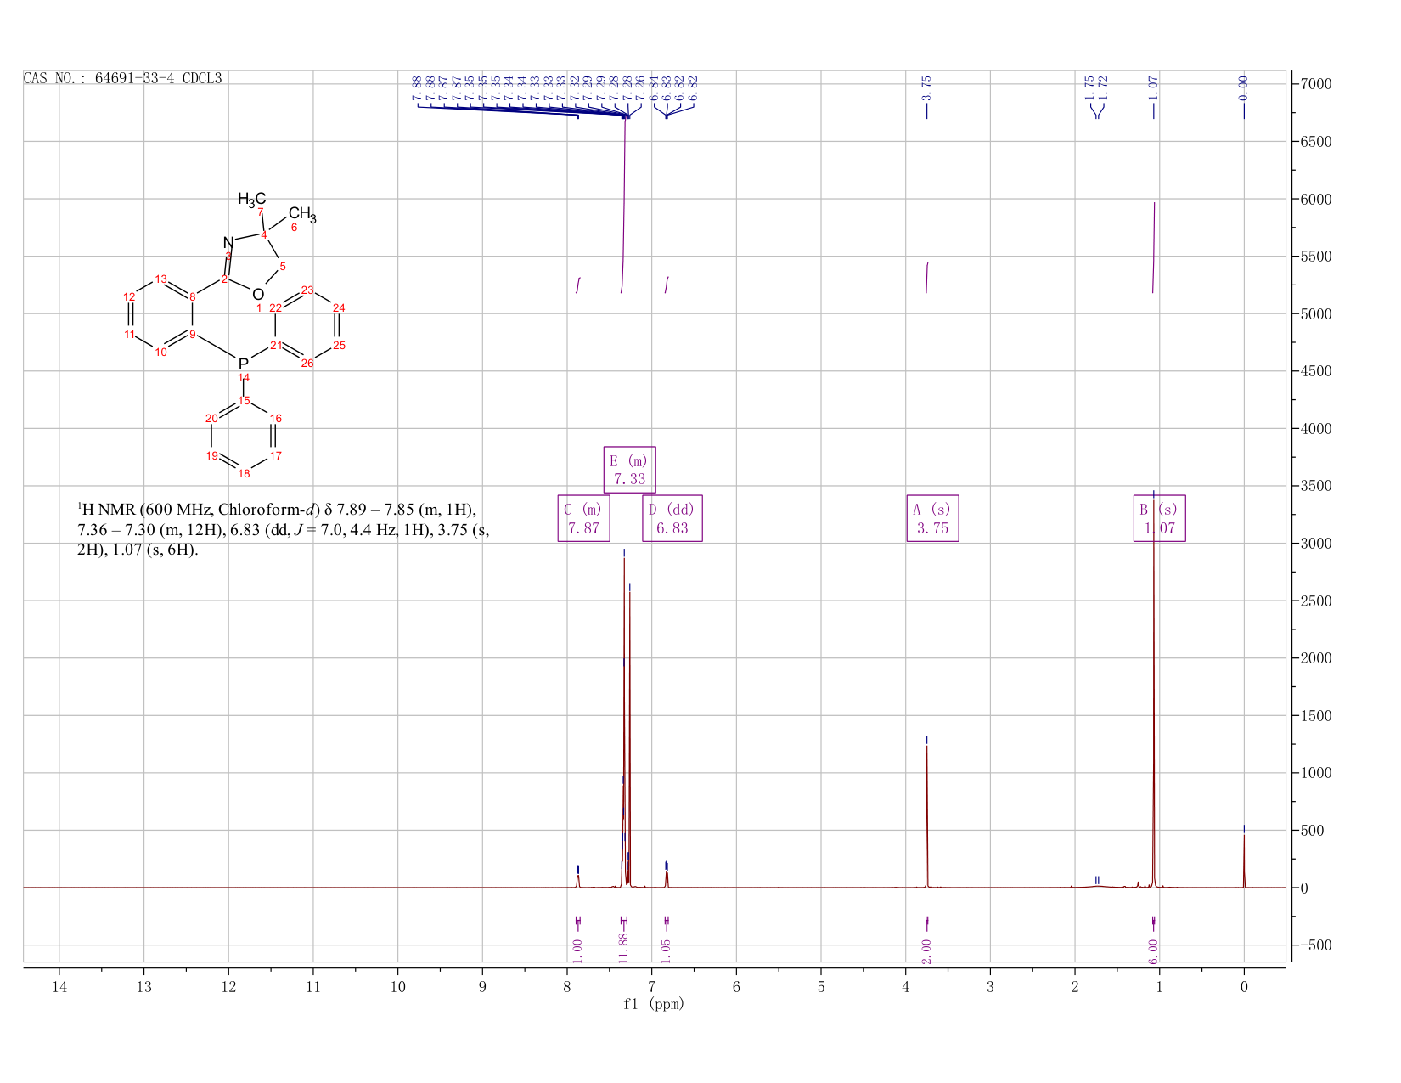1401x1083 pixels.
Task: Select the multiplet box labeled C (m) 7.87
Action: [583, 518]
